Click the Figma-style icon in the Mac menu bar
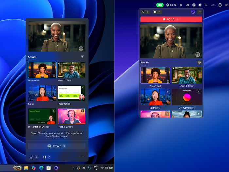 (x=181, y=5)
